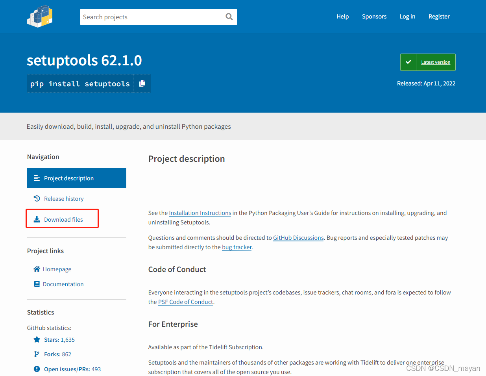Open the Forks: 862 link
Screen dimensions: 486x376
[57, 354]
